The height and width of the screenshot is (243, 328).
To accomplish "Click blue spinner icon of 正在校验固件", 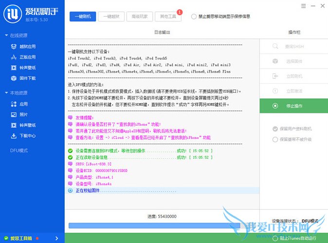I will tap(70, 190).
